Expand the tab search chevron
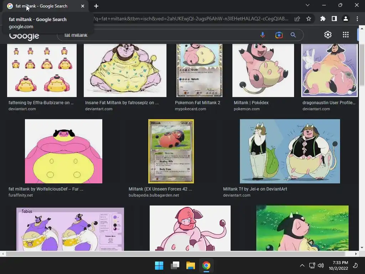Screen dimensions: 365x274 [308, 5]
